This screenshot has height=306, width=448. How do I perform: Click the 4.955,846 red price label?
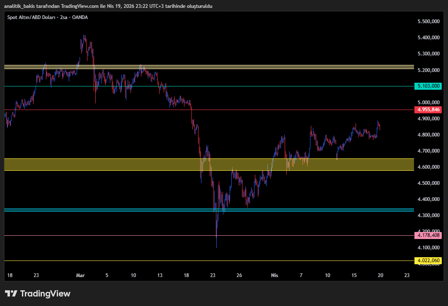pyautogui.click(x=428, y=110)
